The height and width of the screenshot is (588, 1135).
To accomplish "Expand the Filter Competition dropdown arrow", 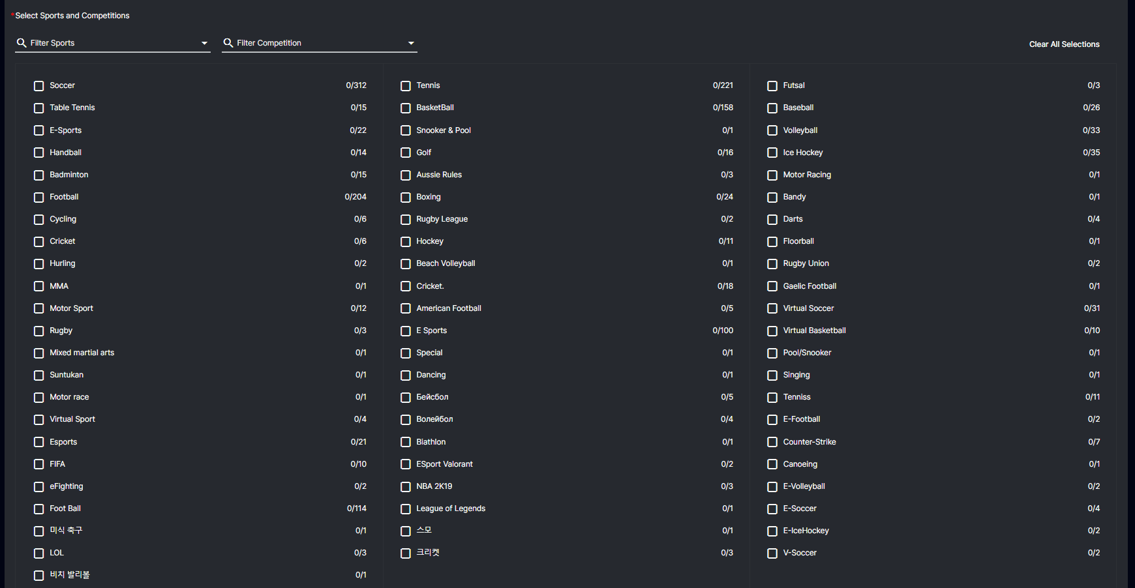I will (411, 44).
